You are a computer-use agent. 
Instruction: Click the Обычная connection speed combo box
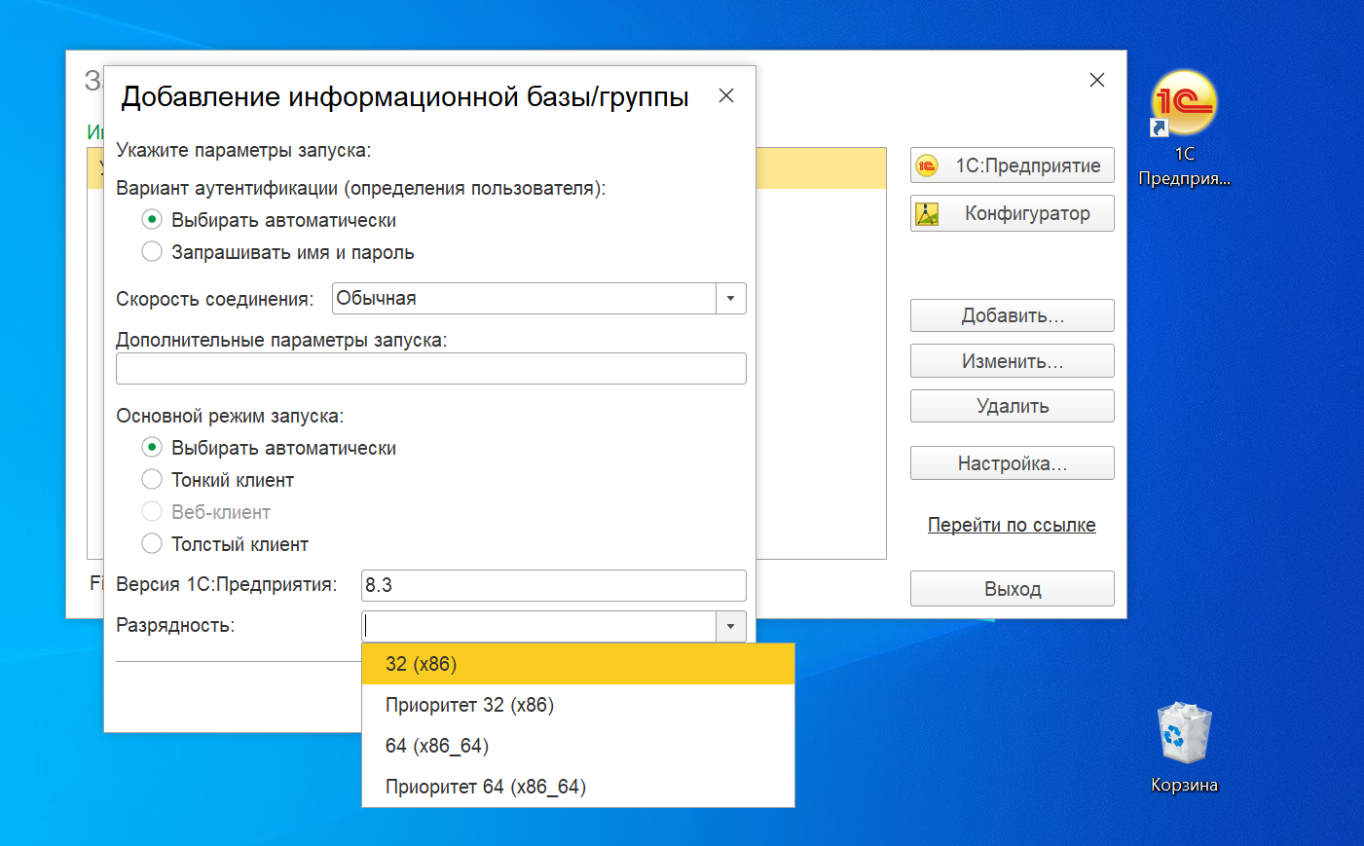click(525, 299)
